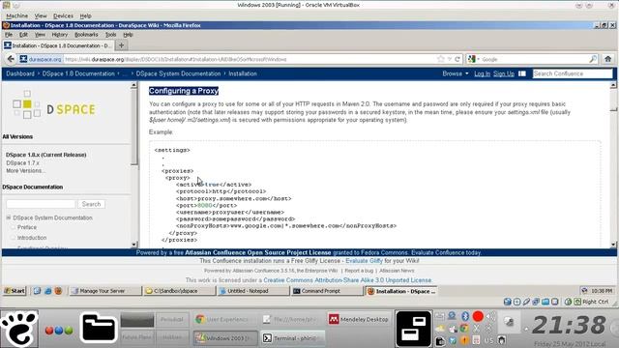Open the file manager folder icon in panel
619x348 pixels.
(x=99, y=328)
